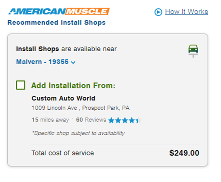
Task: Click the fourth blue rating star
Action: (x=132, y=120)
